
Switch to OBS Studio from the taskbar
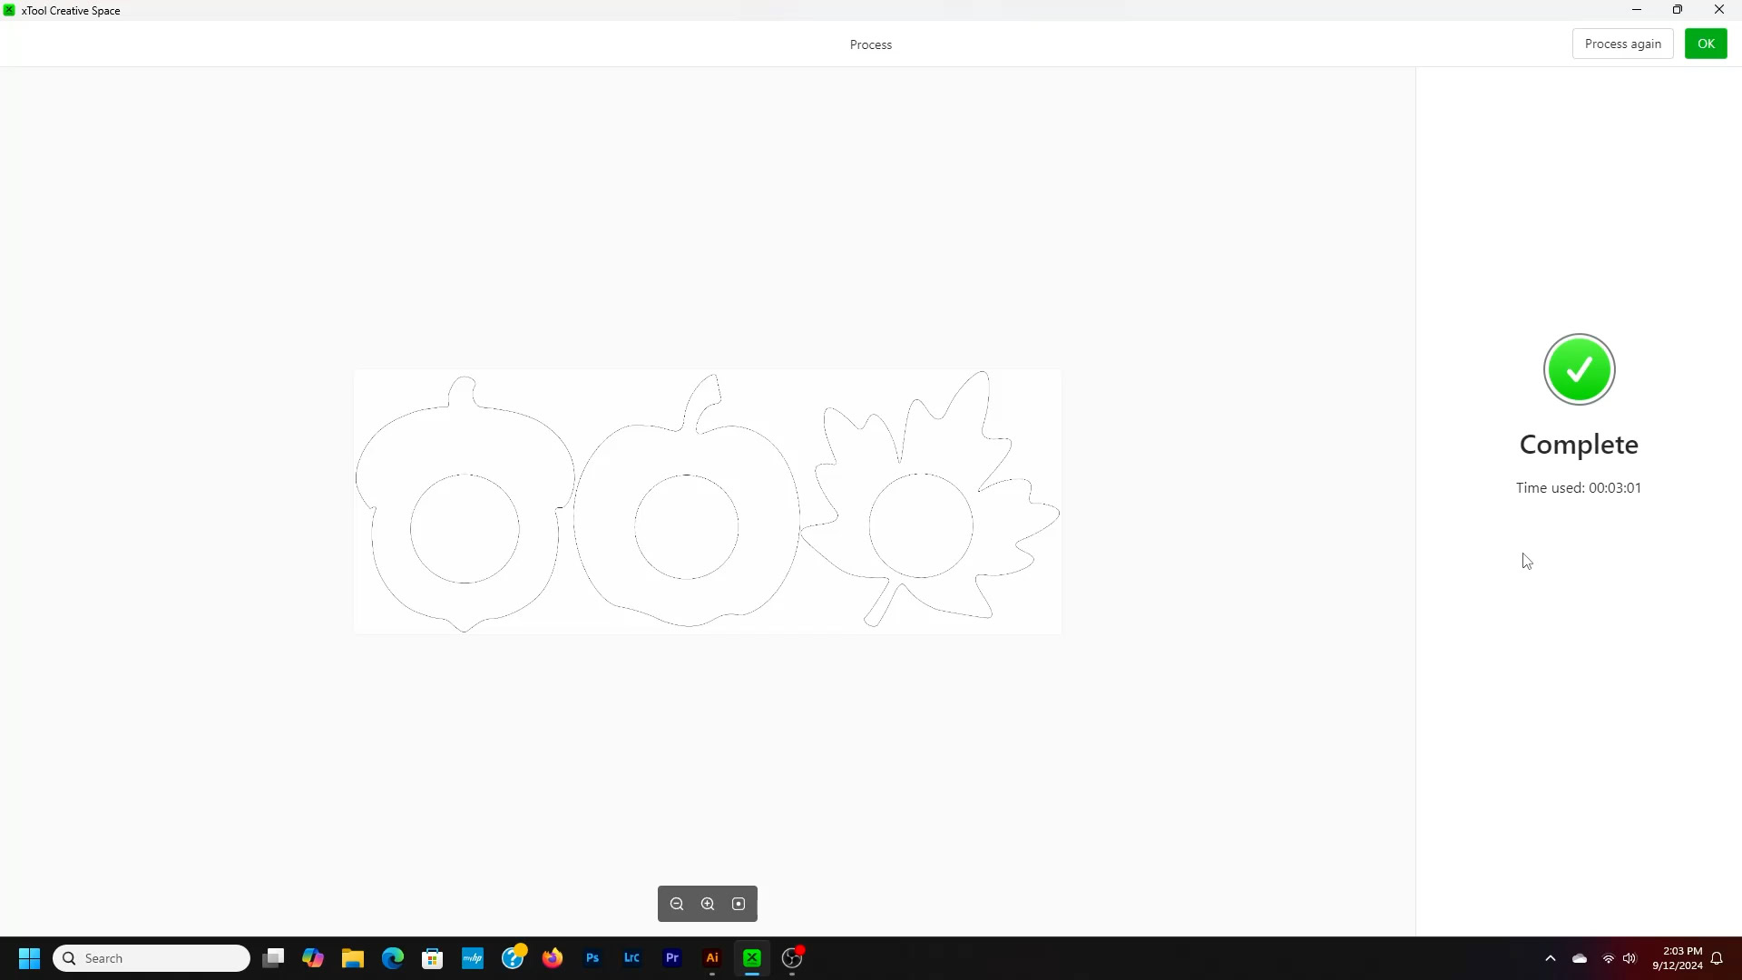(792, 958)
